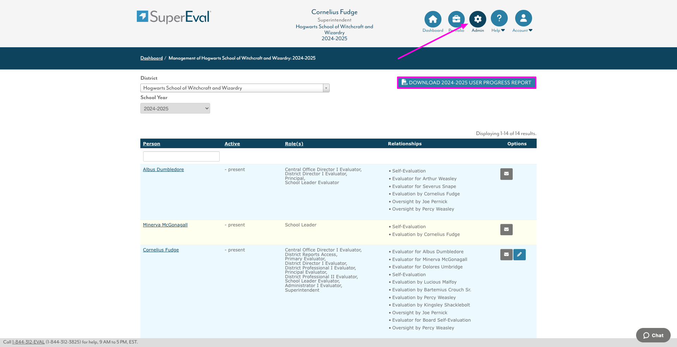
Task: Email Minerva McGonagall via envelope icon
Action: tap(506, 230)
